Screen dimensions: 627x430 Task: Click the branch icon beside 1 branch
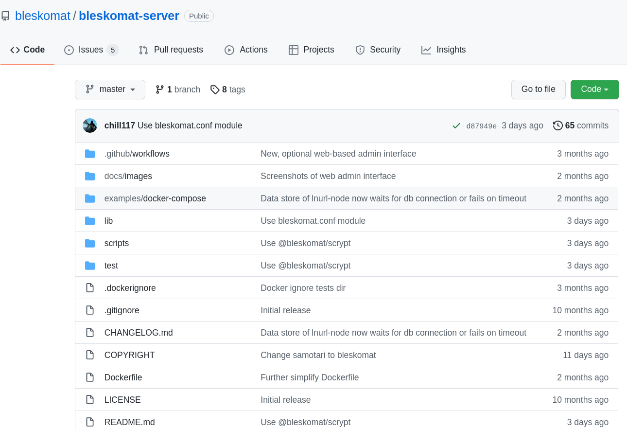(x=159, y=90)
